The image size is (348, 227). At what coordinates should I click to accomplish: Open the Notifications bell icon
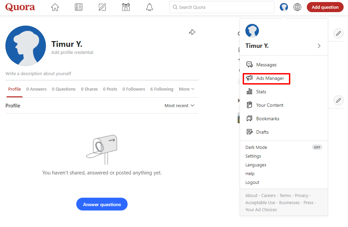click(150, 7)
